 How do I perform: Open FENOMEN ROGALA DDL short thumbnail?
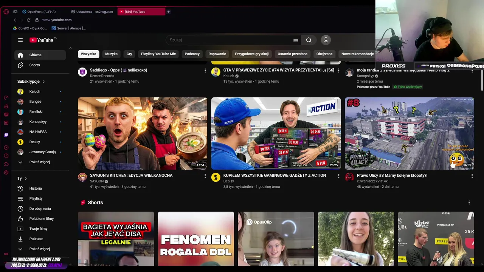click(196, 239)
